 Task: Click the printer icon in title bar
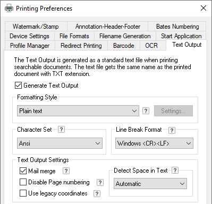click(x=9, y=8)
